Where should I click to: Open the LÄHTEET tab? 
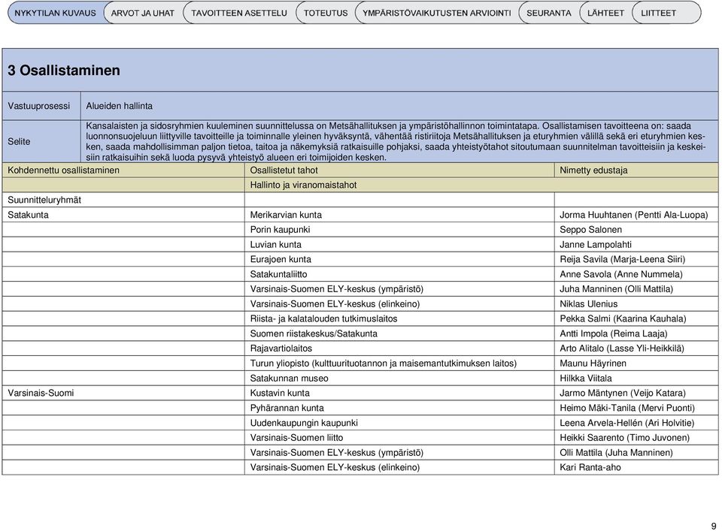605,13
